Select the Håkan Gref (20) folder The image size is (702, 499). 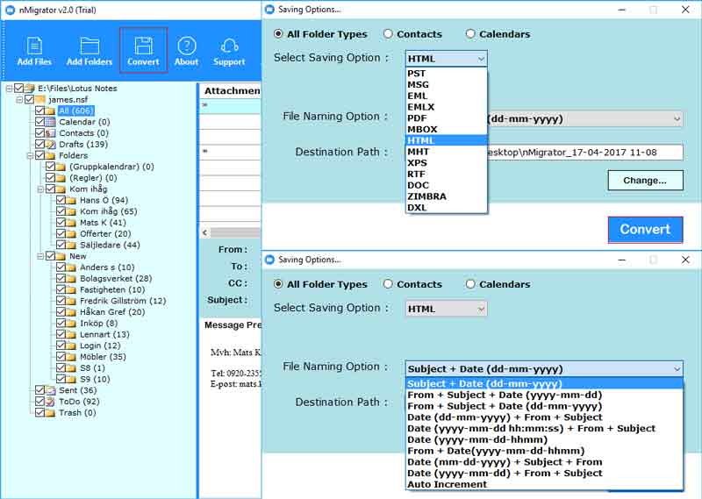click(112, 312)
